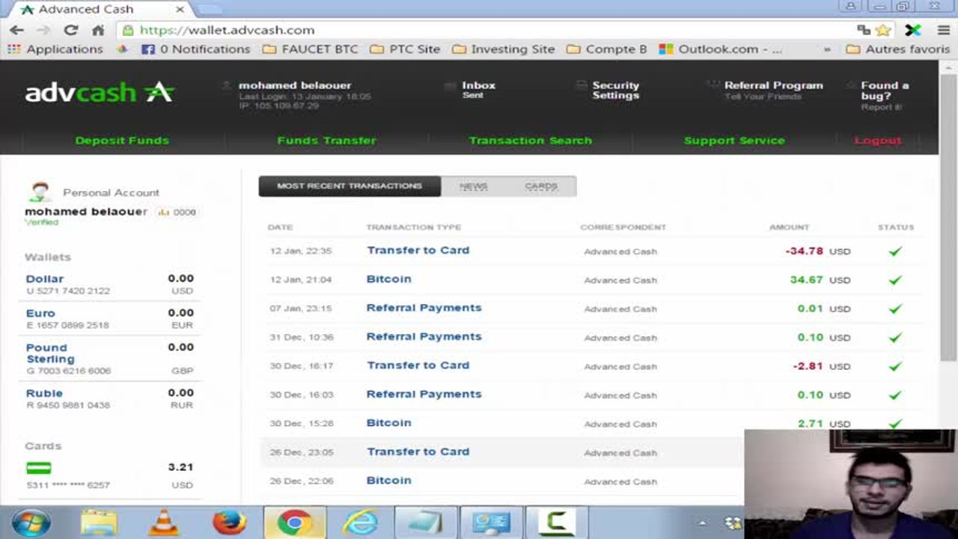The height and width of the screenshot is (539, 958).
Task: Close the Advanced Cash browser tab
Action: 180,10
